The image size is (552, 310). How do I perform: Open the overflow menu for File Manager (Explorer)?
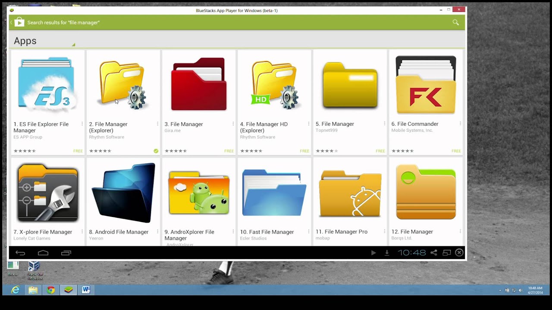[x=157, y=124]
